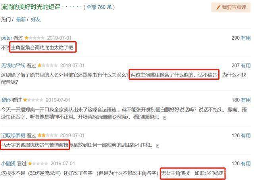This screenshot has width=254, height=180.
Task: Open user 无垠地平线's profile
Action: coord(13,65)
